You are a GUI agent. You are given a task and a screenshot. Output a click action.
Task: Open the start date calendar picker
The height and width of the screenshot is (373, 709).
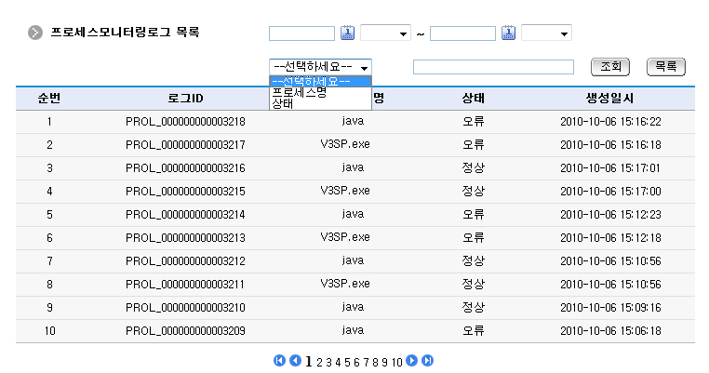(x=348, y=33)
